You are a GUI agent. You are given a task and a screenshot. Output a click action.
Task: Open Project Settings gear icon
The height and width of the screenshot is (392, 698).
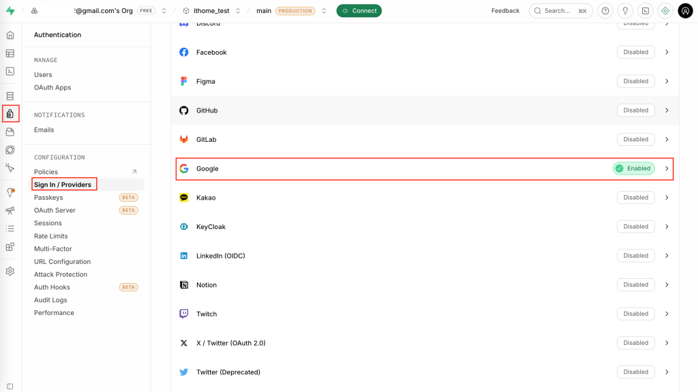coord(10,271)
